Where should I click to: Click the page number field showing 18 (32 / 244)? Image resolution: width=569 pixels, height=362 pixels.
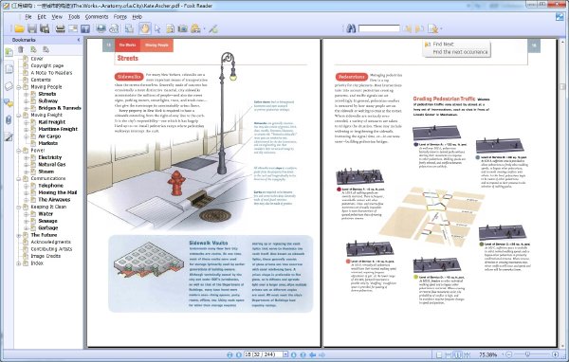[x=263, y=354]
